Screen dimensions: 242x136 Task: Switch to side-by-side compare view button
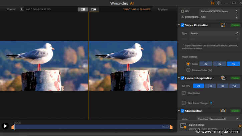(x=93, y=9)
